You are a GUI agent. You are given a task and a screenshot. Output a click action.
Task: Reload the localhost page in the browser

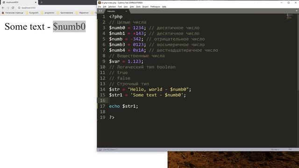(x=13, y=8)
